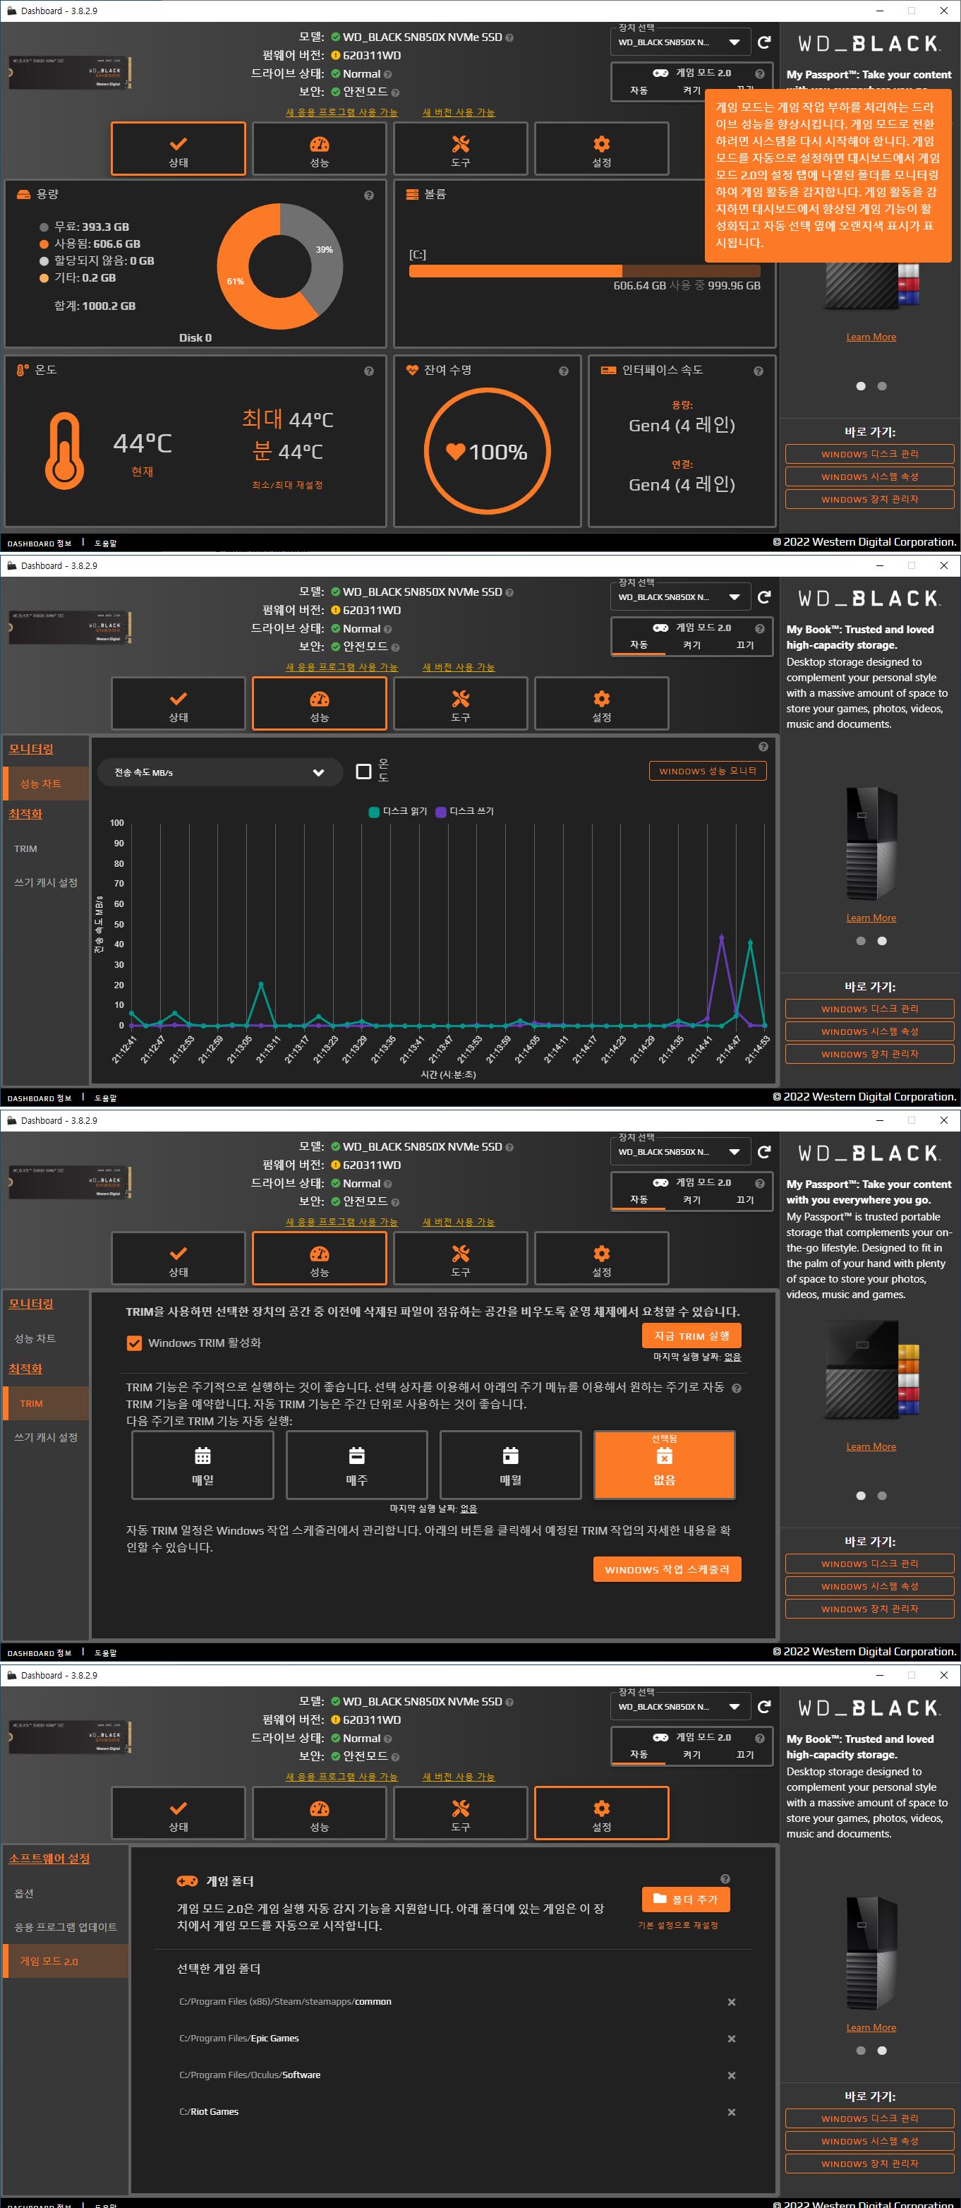
Task: Switch to 설정 tab in status overview window
Action: [x=601, y=149]
